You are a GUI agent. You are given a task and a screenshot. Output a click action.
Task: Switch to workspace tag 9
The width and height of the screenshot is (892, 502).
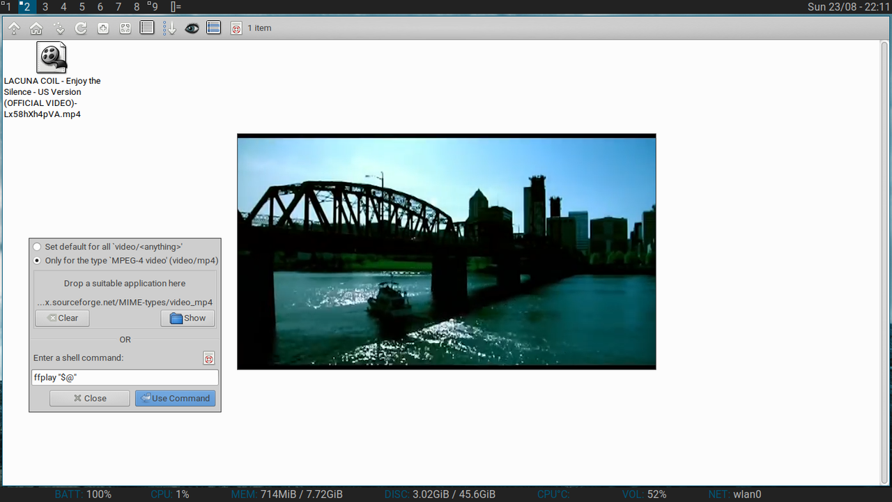tap(154, 7)
